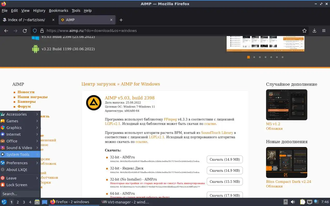Open the SoundTouch Library link
The width and height of the screenshot is (330, 206).
[x=217, y=133]
